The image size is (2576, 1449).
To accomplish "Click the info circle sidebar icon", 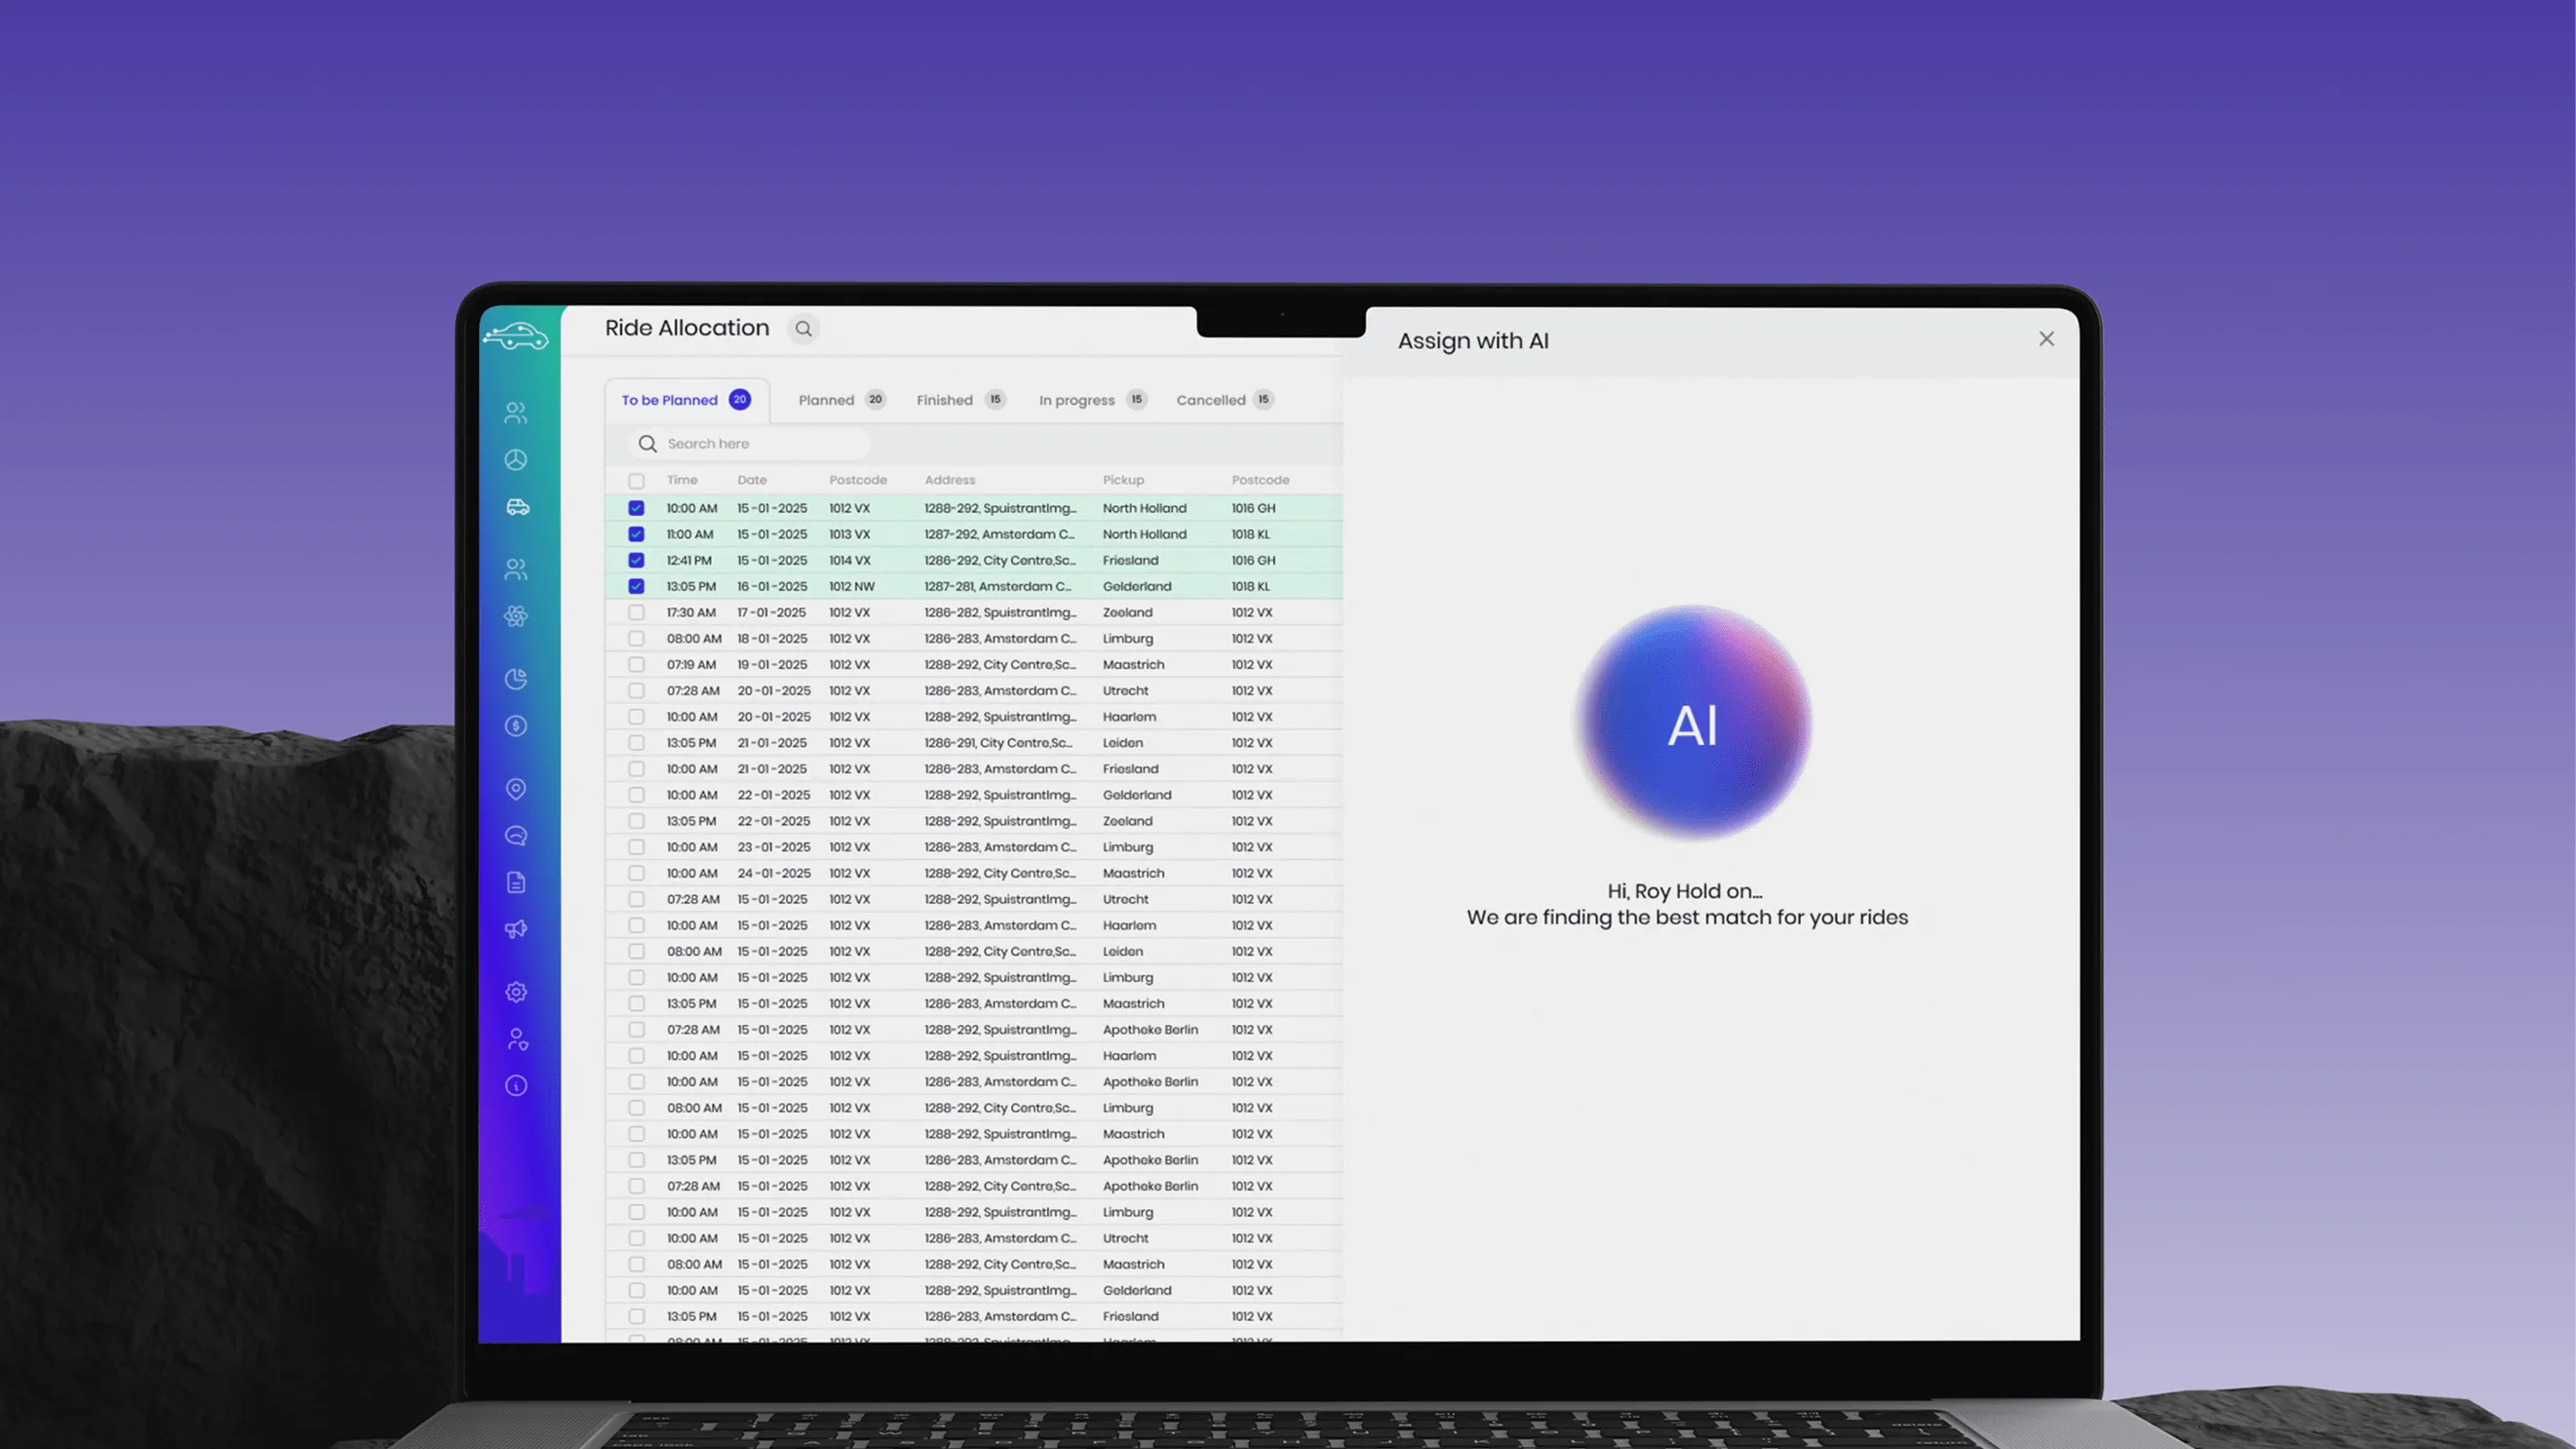I will (x=516, y=1086).
